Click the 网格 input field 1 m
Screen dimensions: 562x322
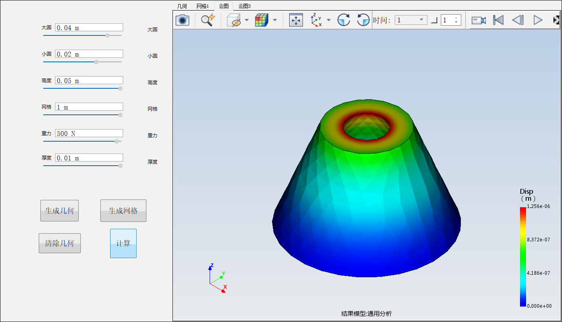click(89, 107)
